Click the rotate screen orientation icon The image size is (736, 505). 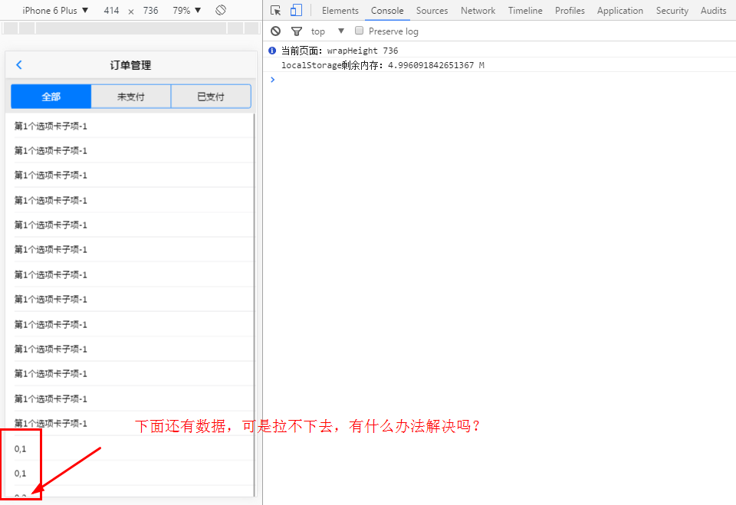click(x=221, y=11)
